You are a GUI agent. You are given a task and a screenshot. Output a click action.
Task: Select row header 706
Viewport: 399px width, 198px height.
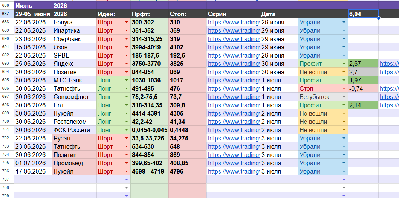[x=7, y=171]
